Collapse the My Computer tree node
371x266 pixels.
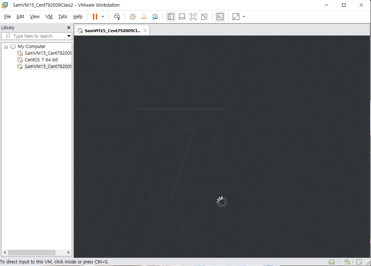click(6, 47)
